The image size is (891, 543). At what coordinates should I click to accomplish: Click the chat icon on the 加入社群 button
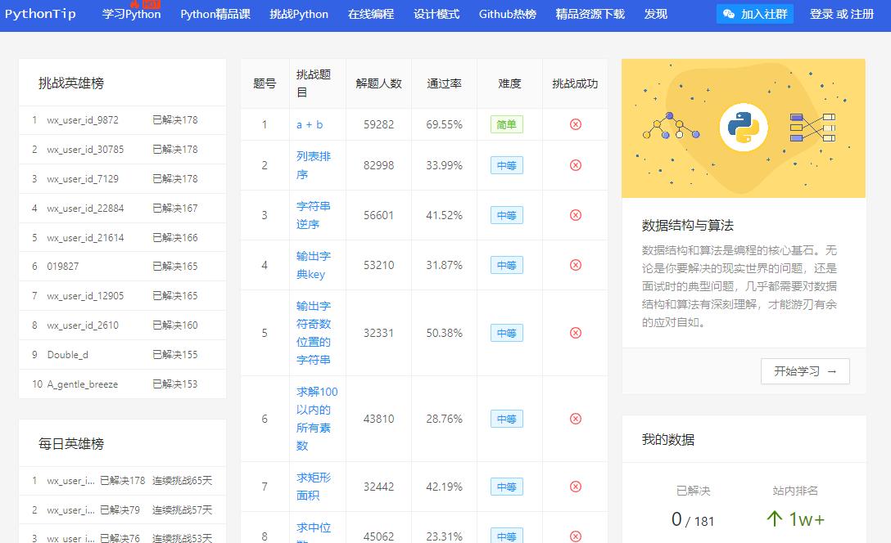coord(728,14)
